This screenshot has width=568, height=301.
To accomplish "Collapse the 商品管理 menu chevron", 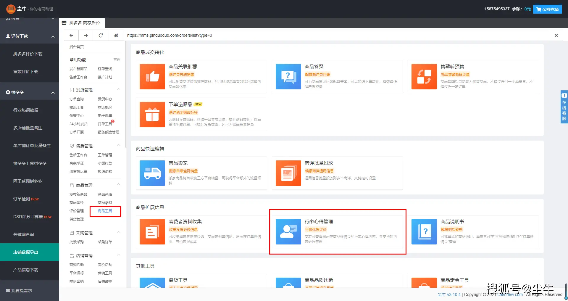I will (x=119, y=184).
